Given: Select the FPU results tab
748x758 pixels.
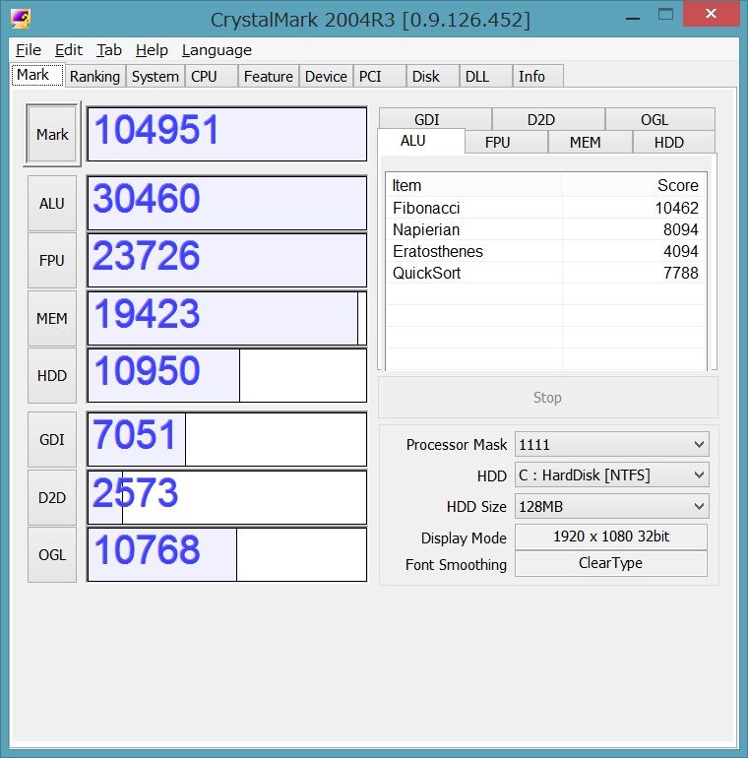Looking at the screenshot, I should point(507,142).
